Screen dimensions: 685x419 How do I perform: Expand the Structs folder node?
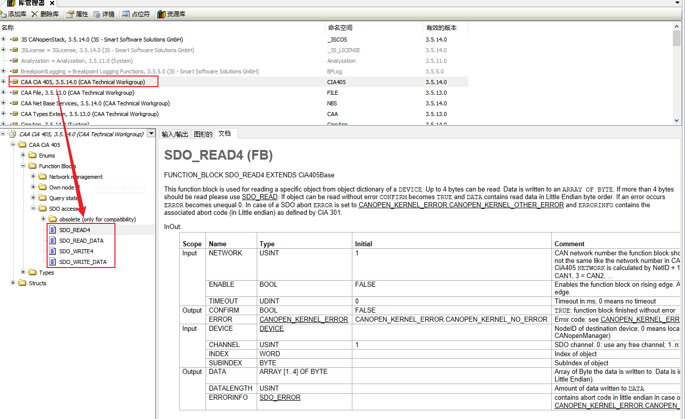(x=13, y=283)
